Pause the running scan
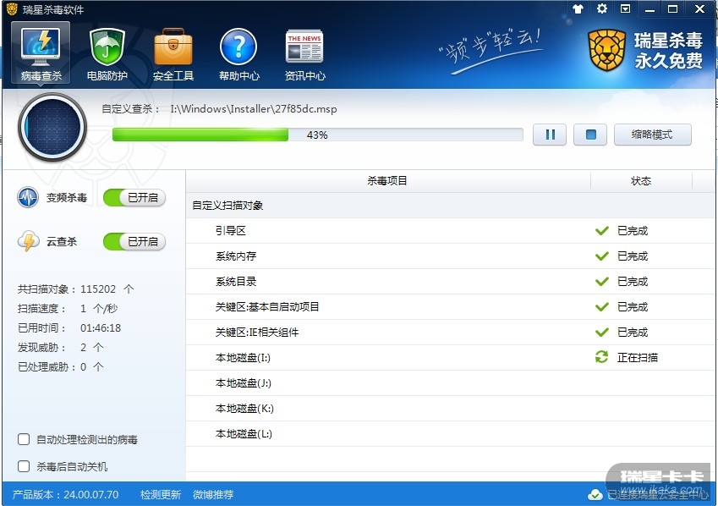718x506 pixels. pos(550,135)
